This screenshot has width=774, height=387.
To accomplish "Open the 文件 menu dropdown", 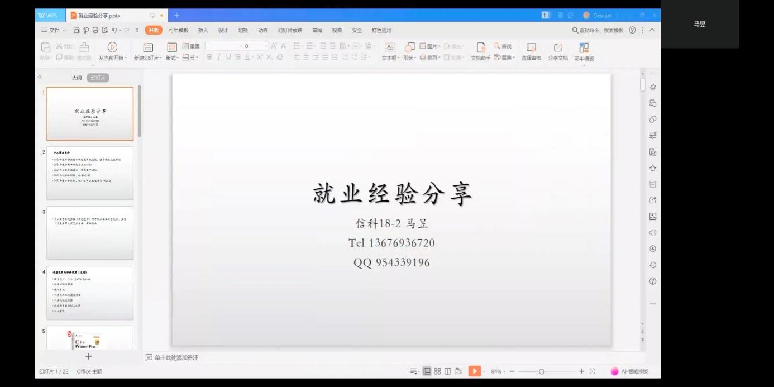I will point(54,30).
